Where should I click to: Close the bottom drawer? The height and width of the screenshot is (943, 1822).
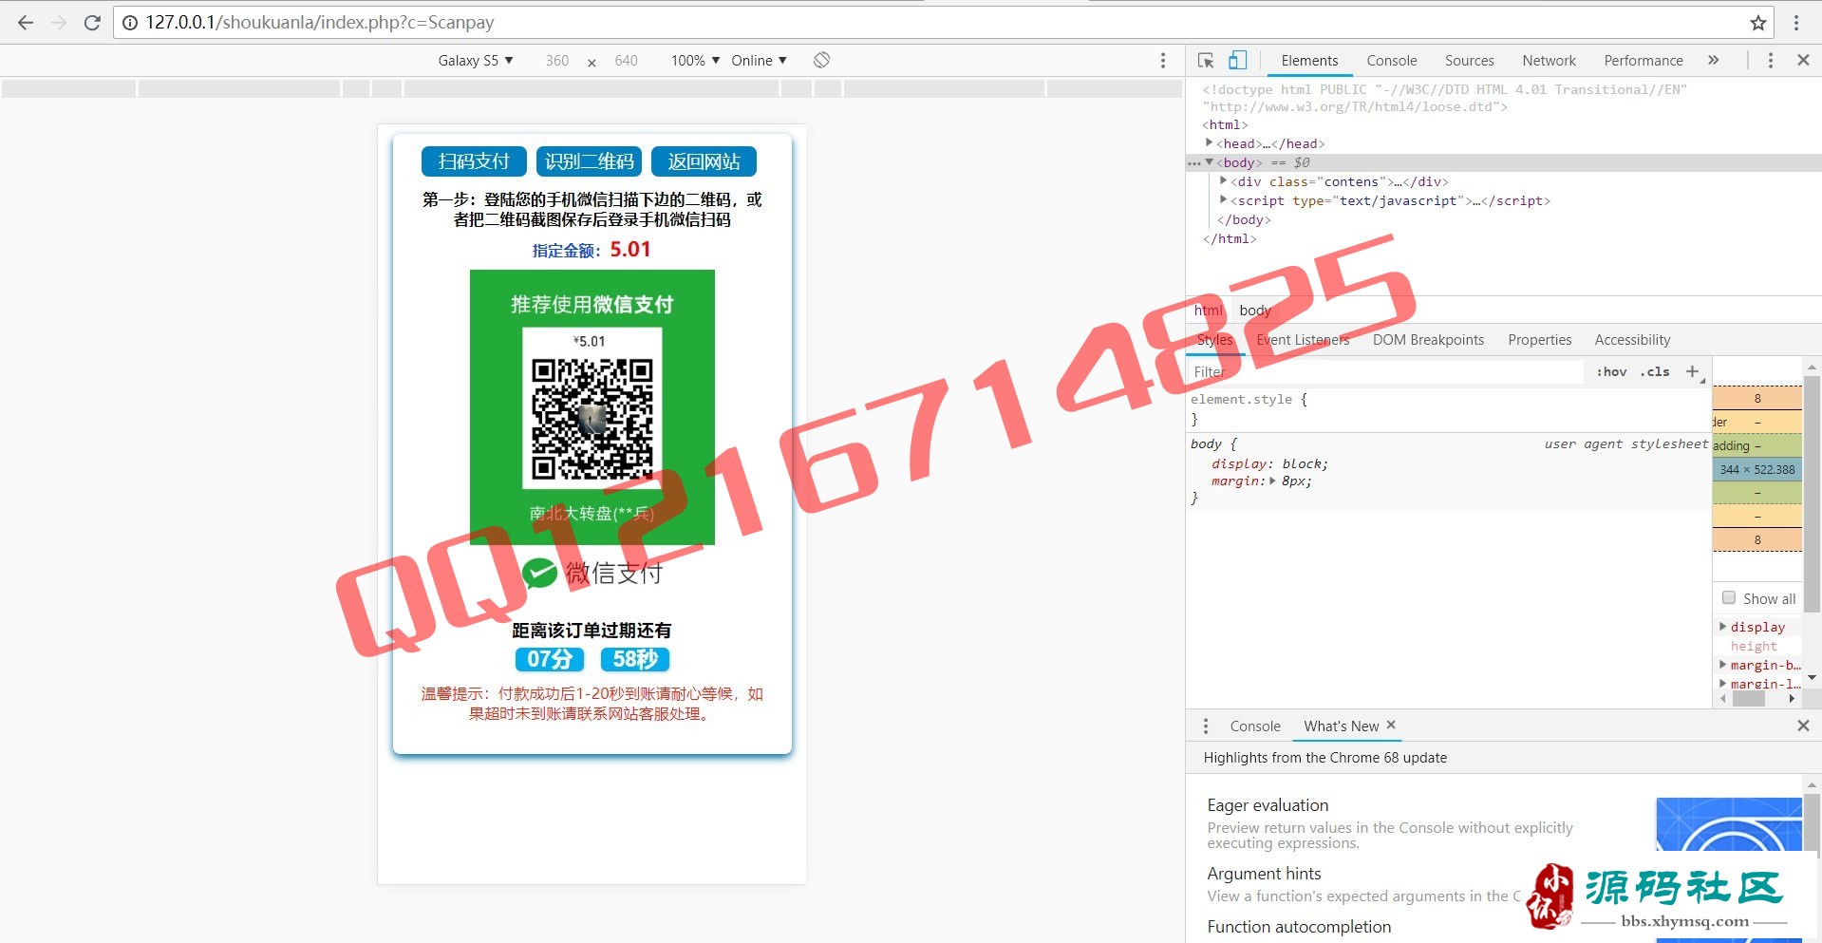1803,726
